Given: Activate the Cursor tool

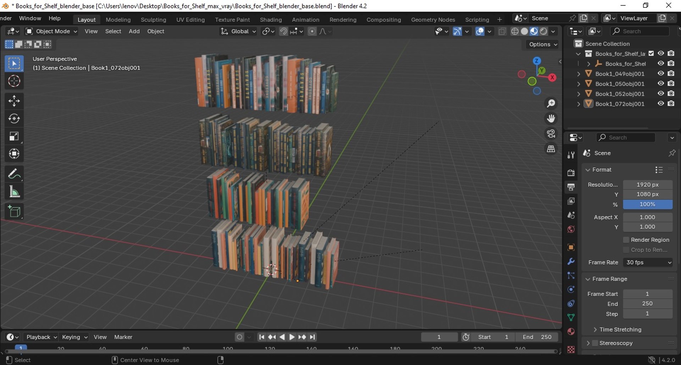Looking at the screenshot, I should (14, 81).
